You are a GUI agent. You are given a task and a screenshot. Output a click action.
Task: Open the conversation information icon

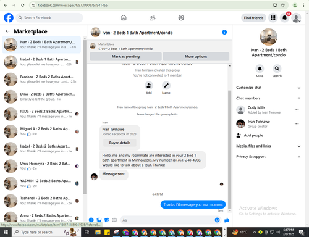point(224,32)
